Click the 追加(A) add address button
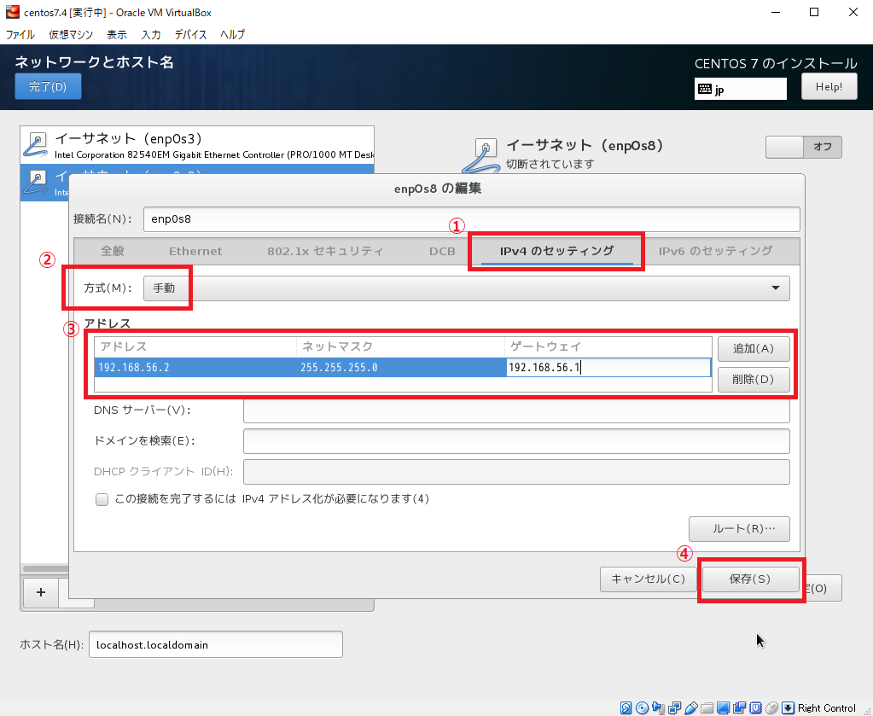Image resolution: width=873 pixels, height=716 pixels. [x=753, y=348]
